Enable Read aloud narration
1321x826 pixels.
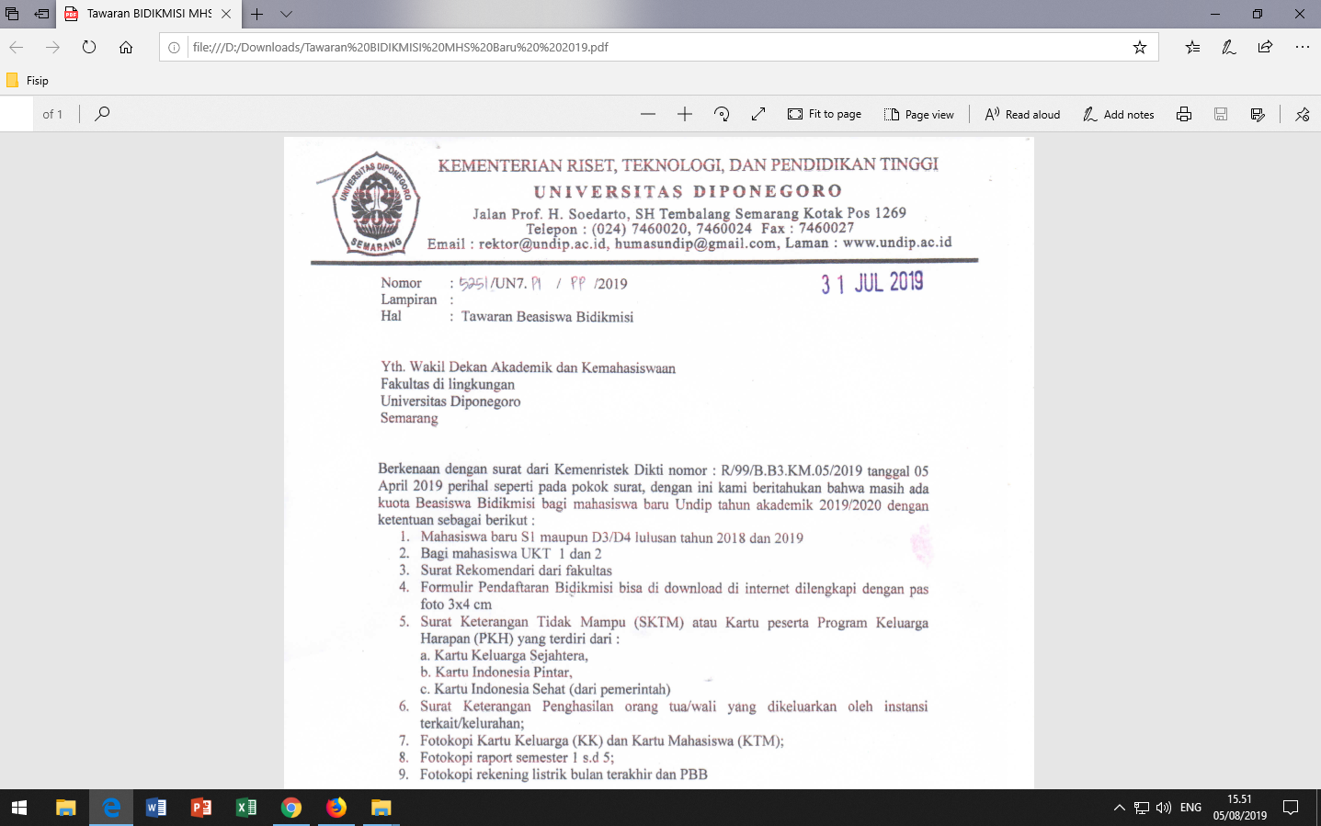click(x=1021, y=113)
